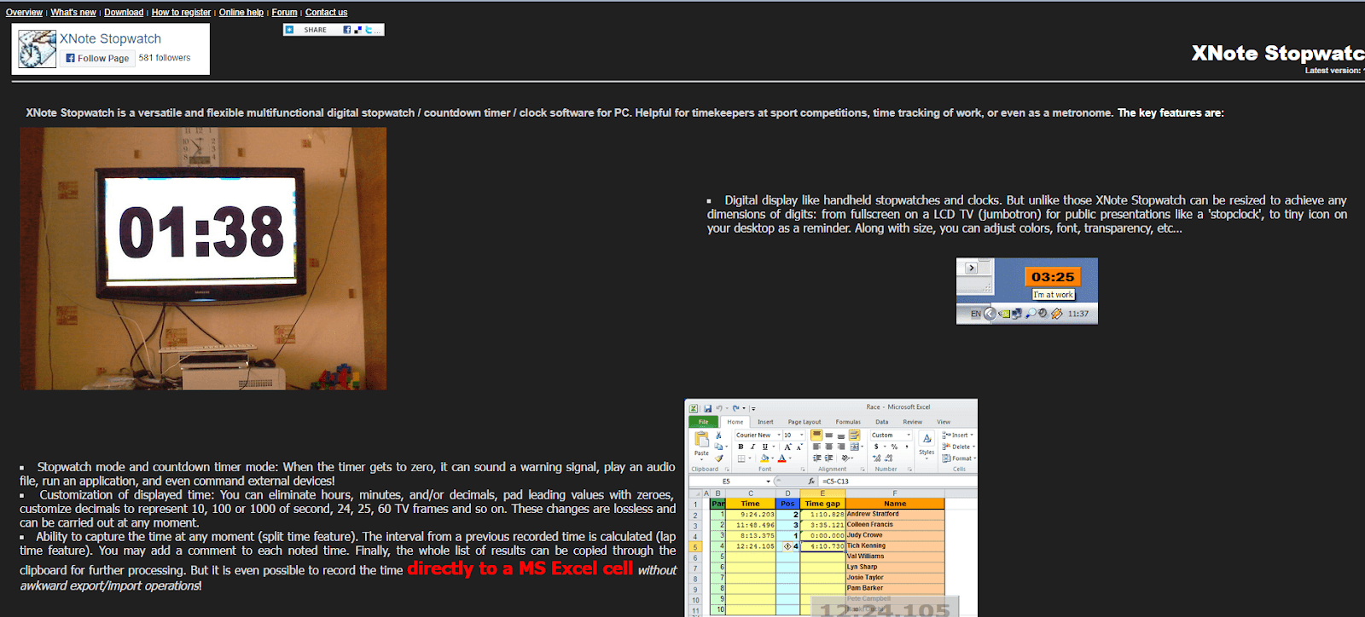This screenshot has height=617, width=1365.
Task: Click the XNote Stopwatch logo in Facebook widget
Action: (x=38, y=49)
